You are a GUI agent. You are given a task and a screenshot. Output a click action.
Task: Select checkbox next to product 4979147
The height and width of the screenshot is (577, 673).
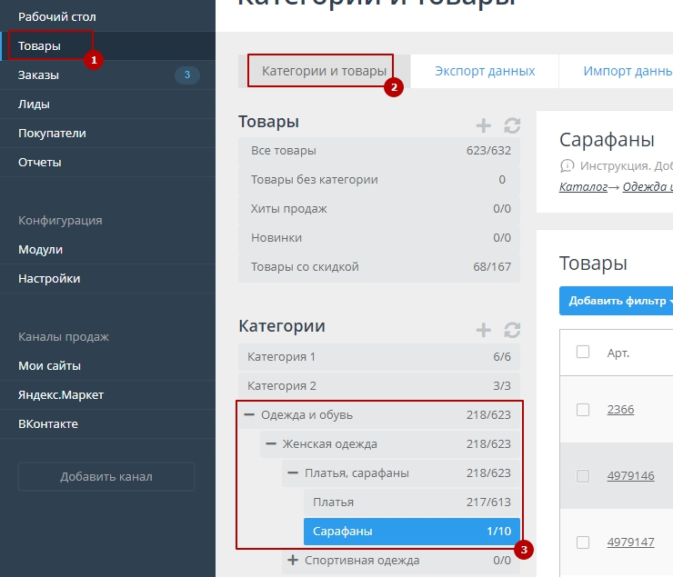pyautogui.click(x=583, y=542)
